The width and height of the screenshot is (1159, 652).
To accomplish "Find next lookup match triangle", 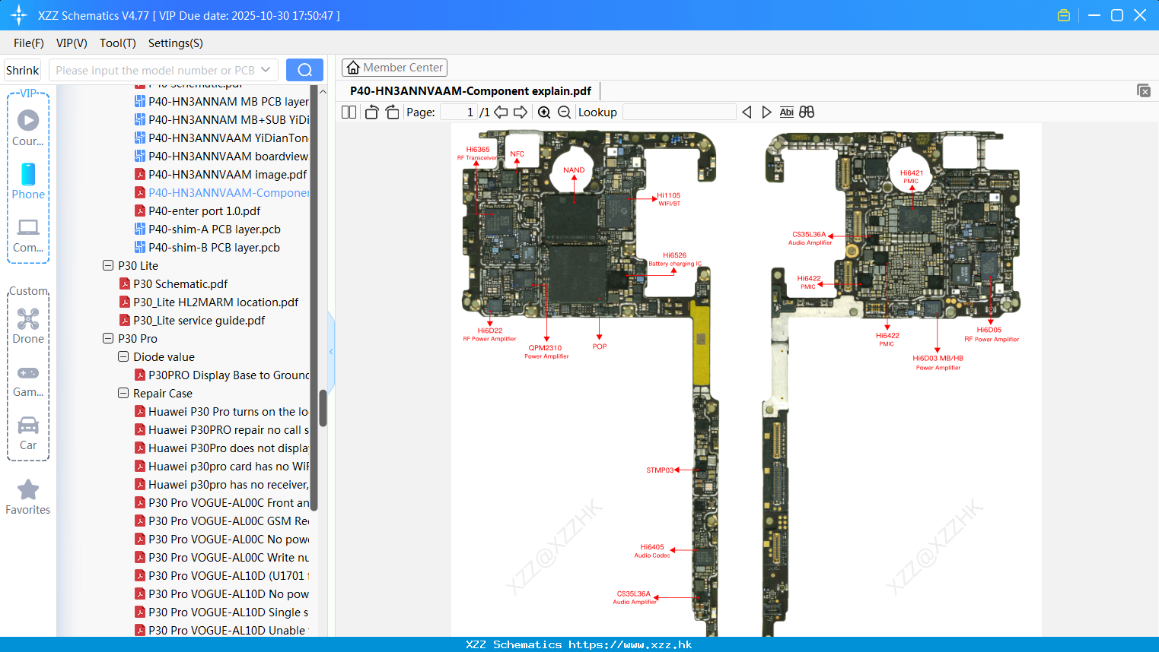I will tap(766, 112).
